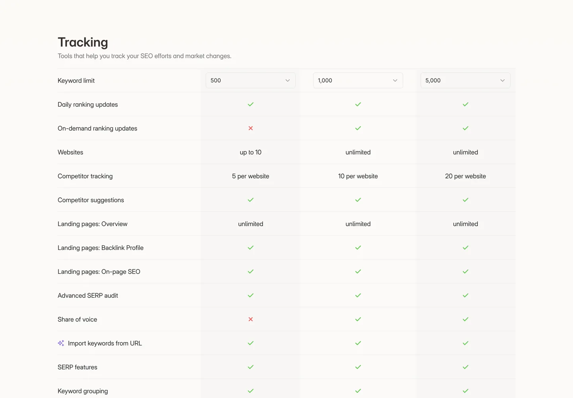The width and height of the screenshot is (573, 398).
Task: Click the 'Keyword limit' row label
Action: tap(76, 80)
